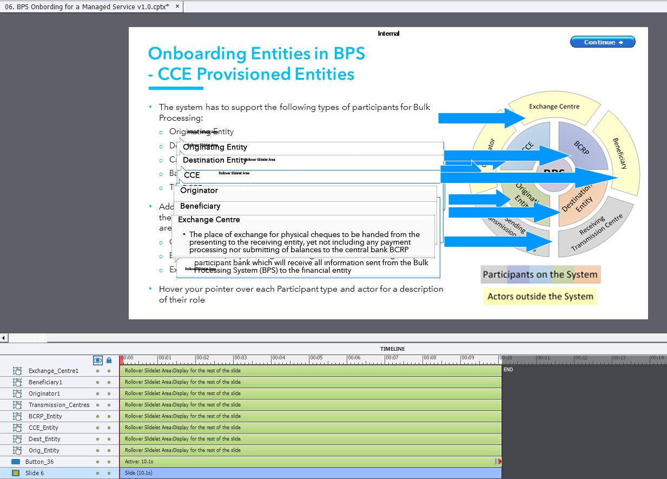Screen dimensions: 667x479
Task: Click the BCRP_Entity layer icon
Action: [17, 416]
